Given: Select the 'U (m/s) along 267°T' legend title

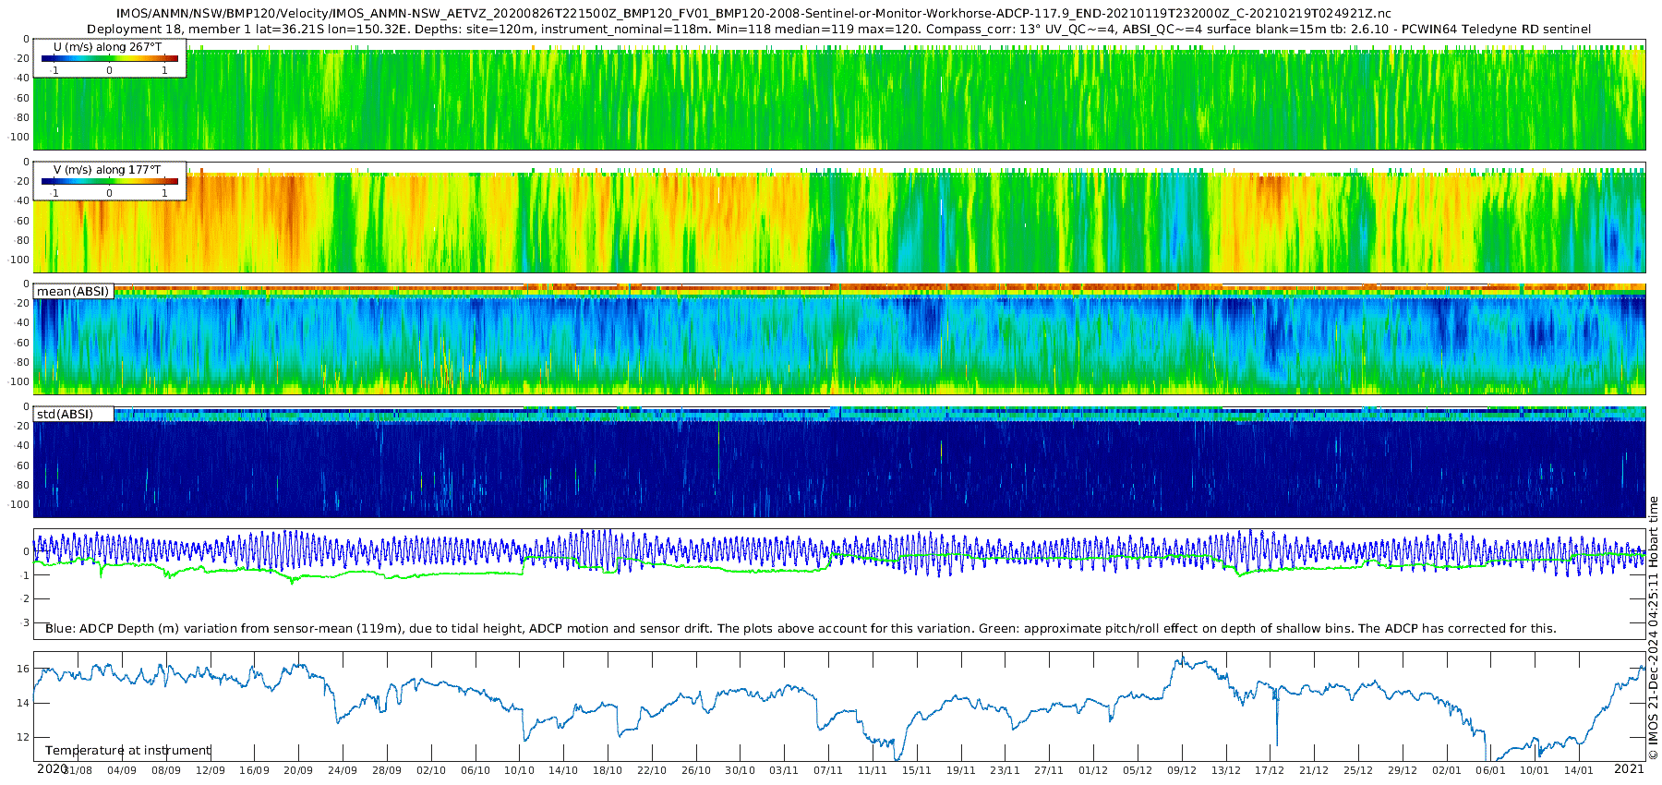Looking at the screenshot, I should click(107, 47).
